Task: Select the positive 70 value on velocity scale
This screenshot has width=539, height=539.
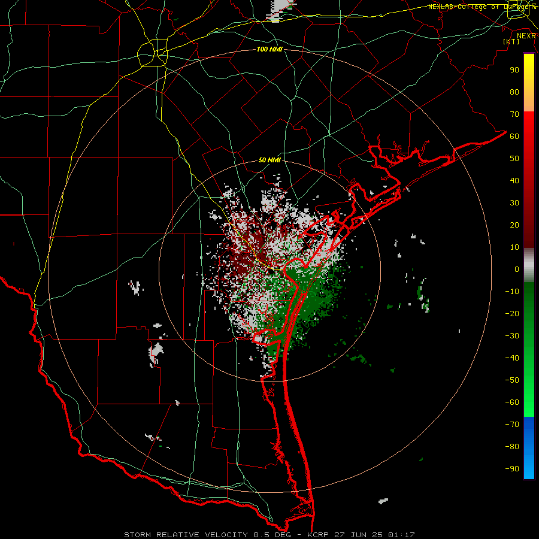Action: point(514,114)
